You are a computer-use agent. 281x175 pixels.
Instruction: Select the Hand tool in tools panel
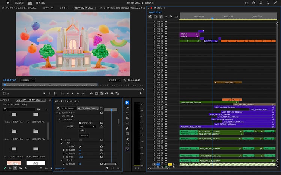click(x=127, y=139)
